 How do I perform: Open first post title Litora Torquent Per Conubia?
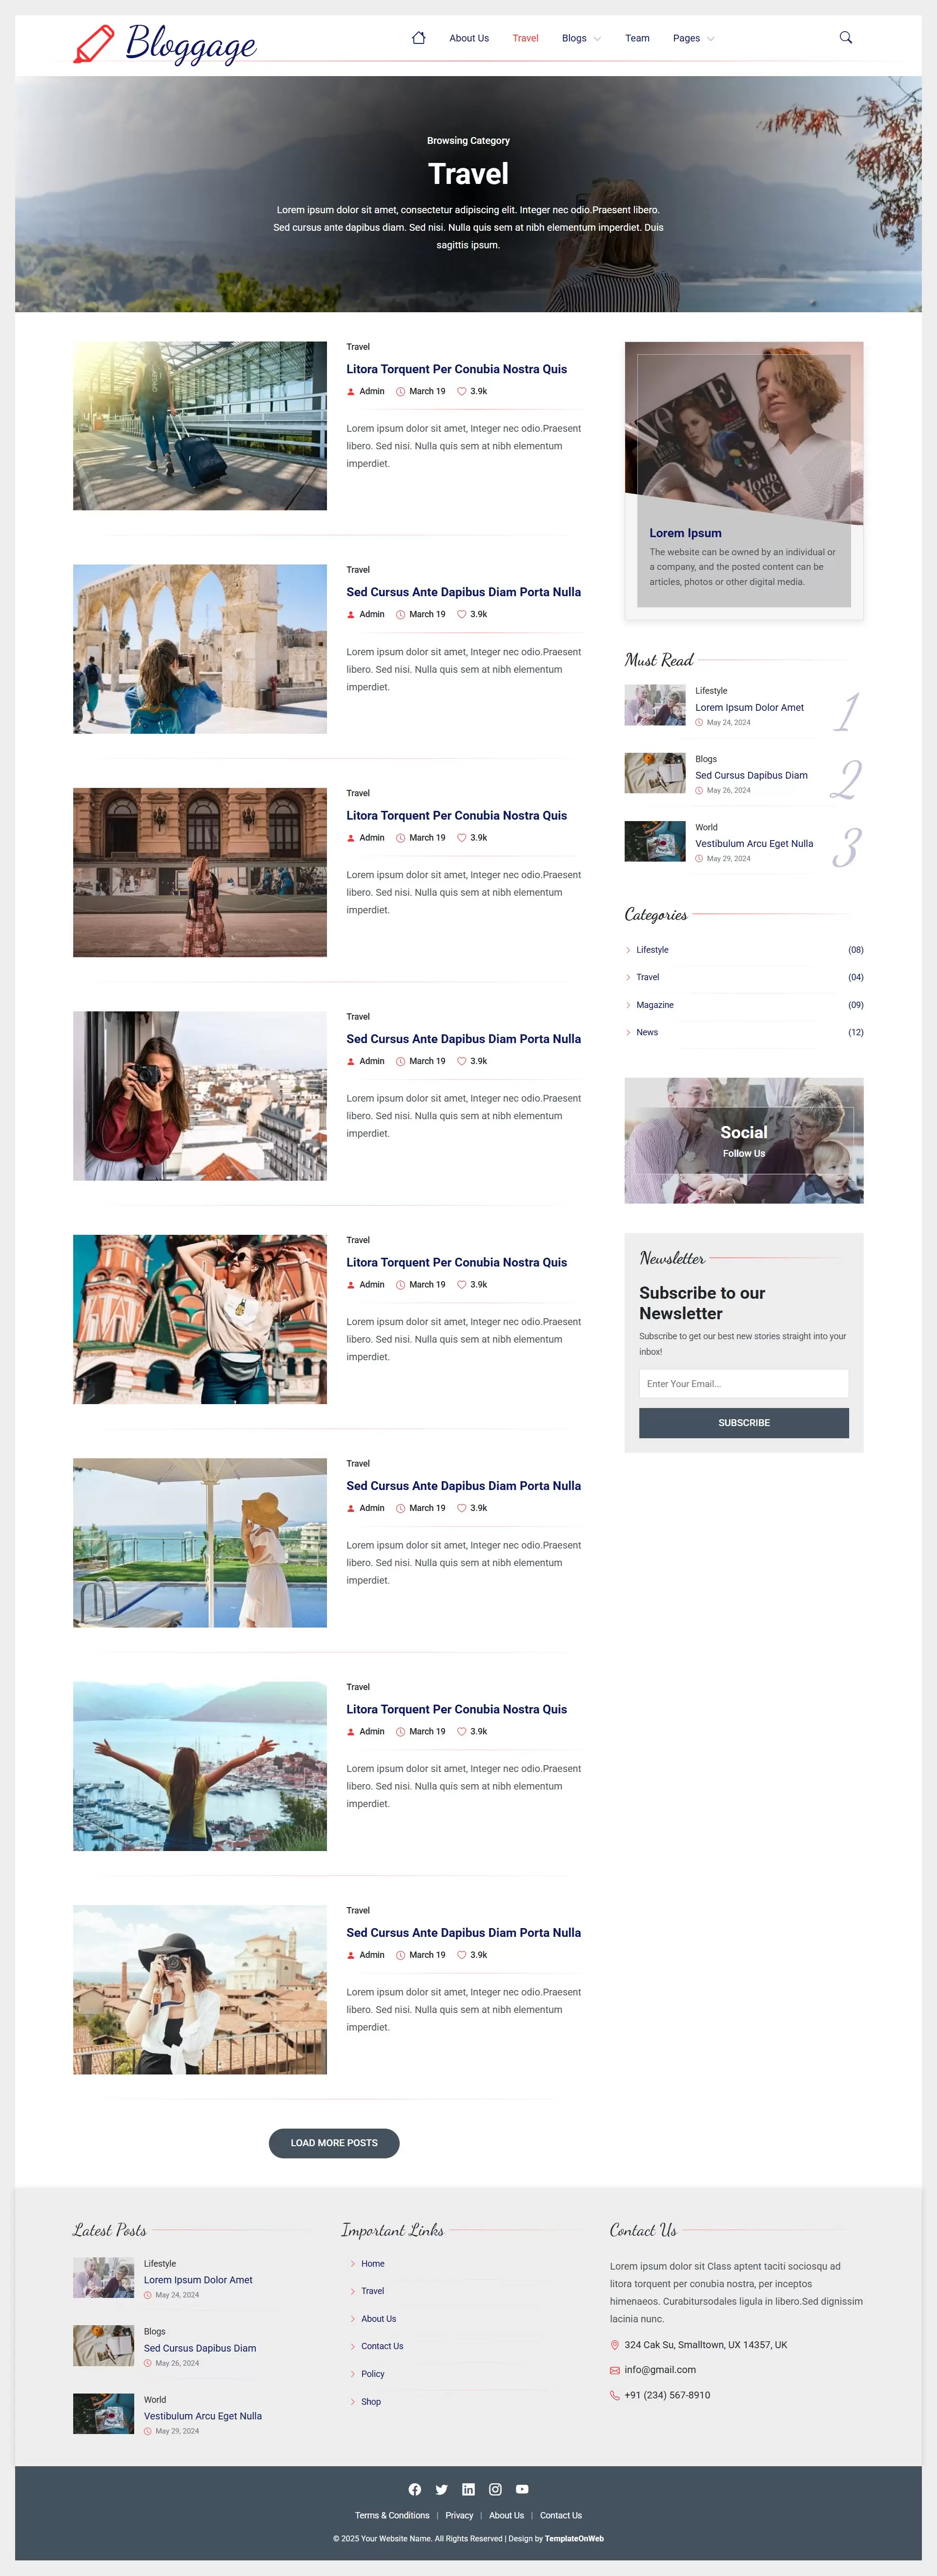click(456, 369)
